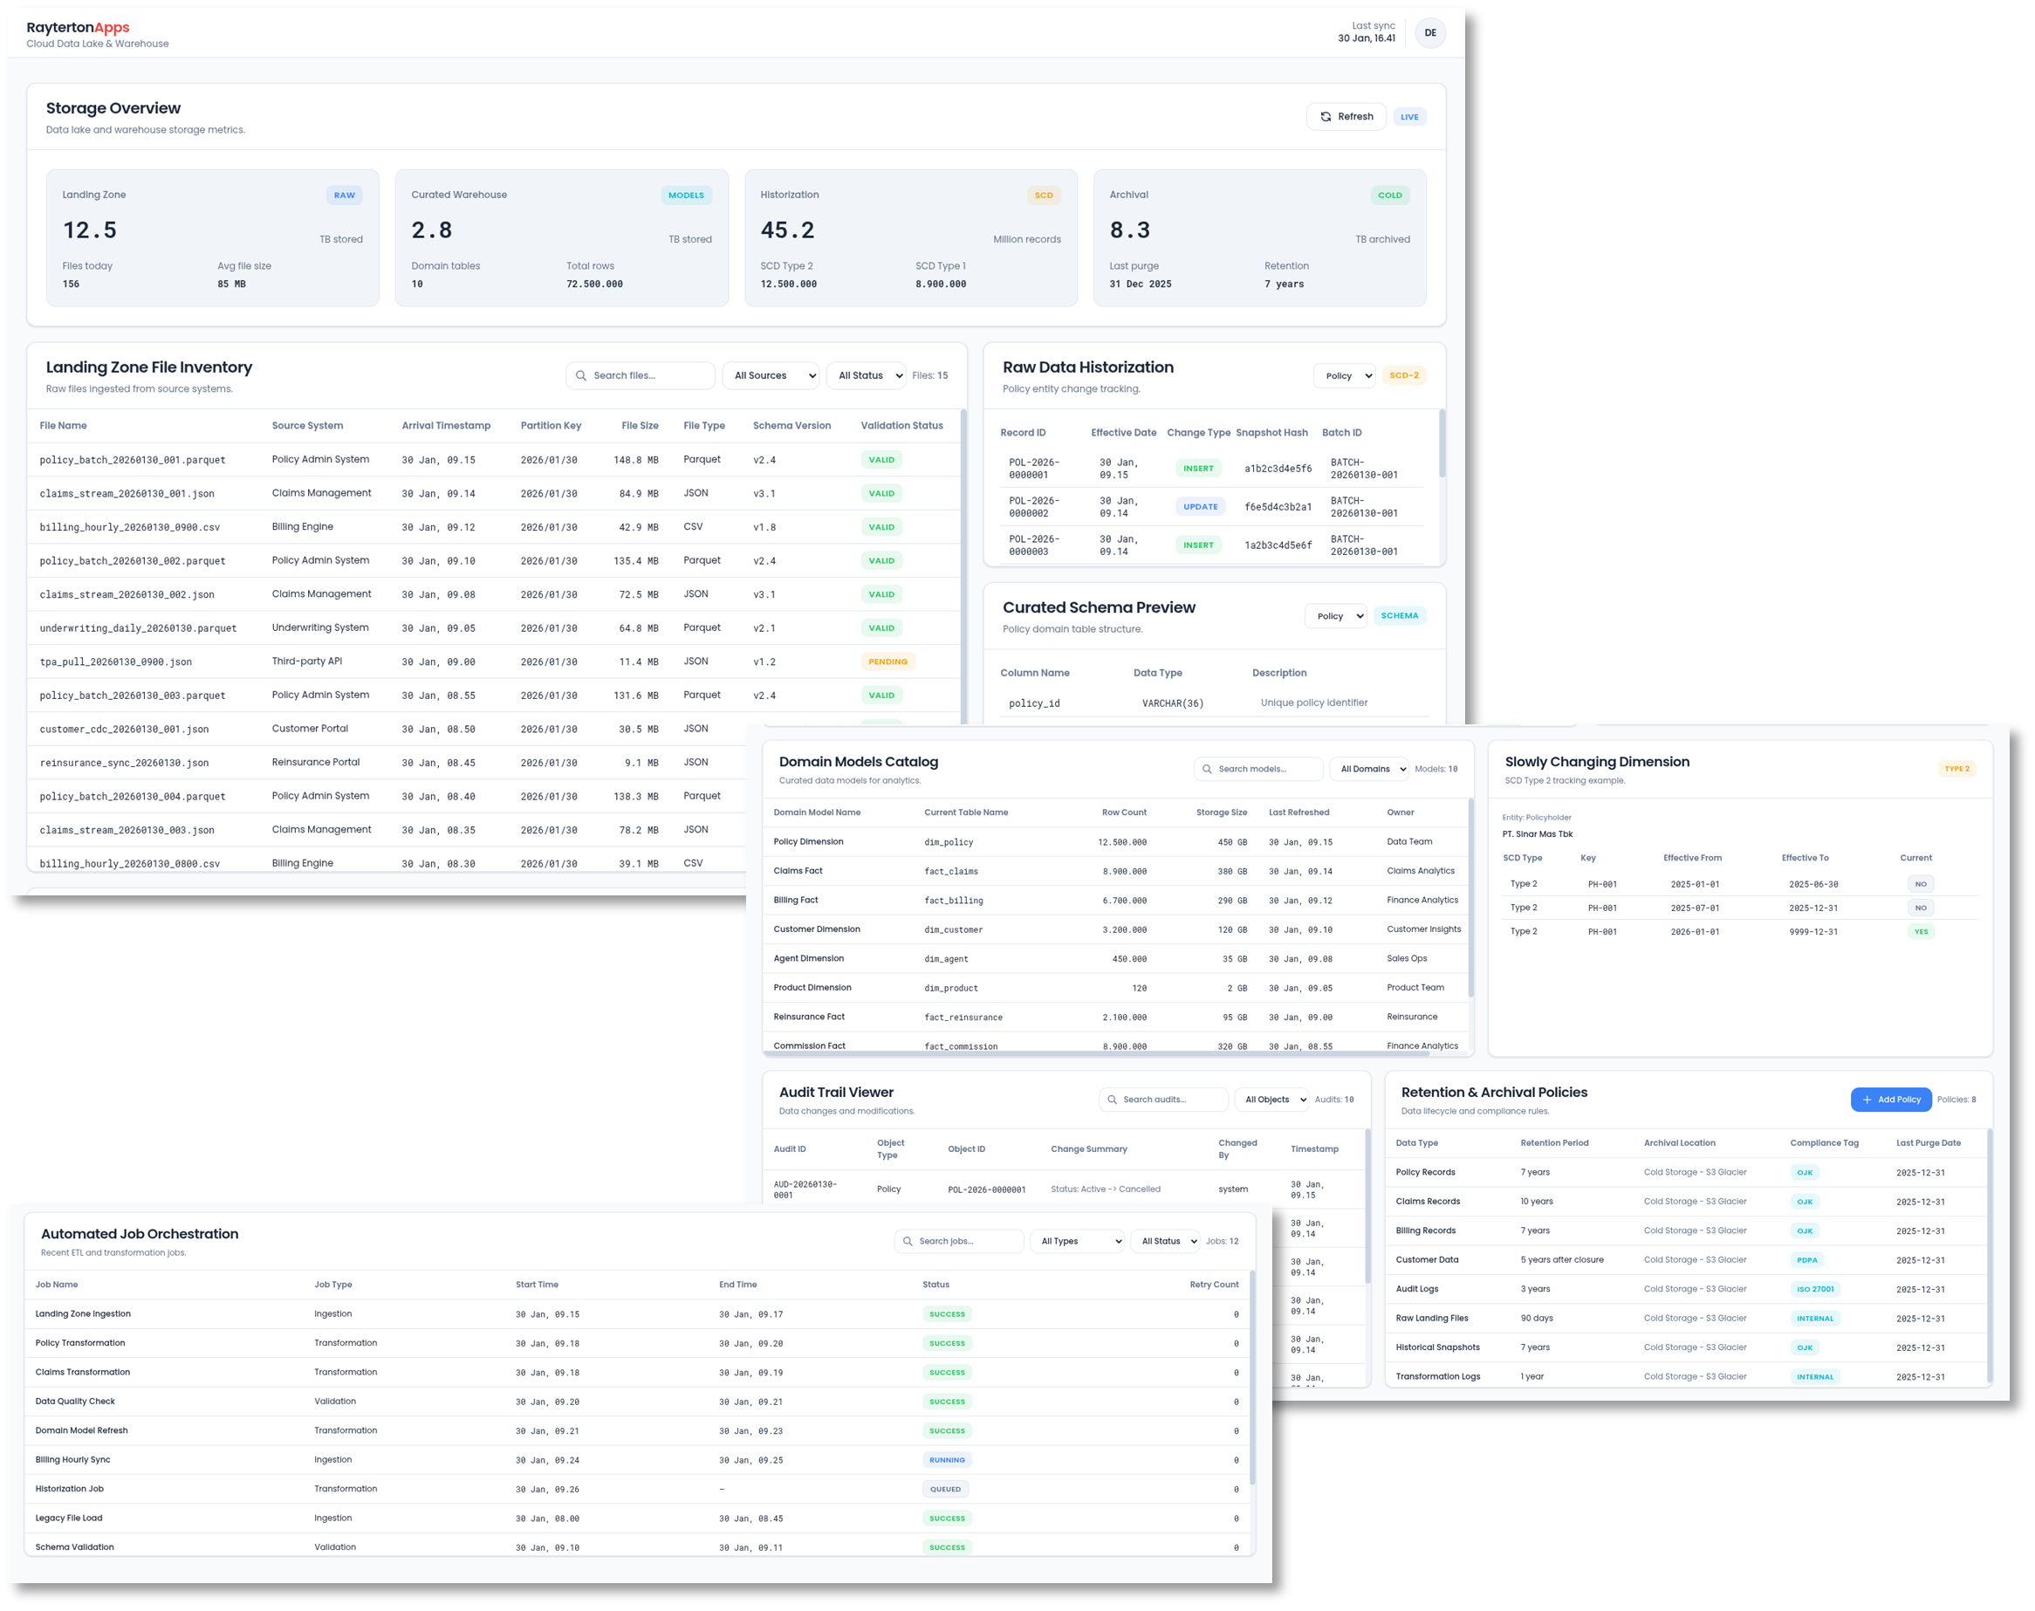Open the DE user avatar menu
Viewport: 2035px width, 1611px height.
1430,32
